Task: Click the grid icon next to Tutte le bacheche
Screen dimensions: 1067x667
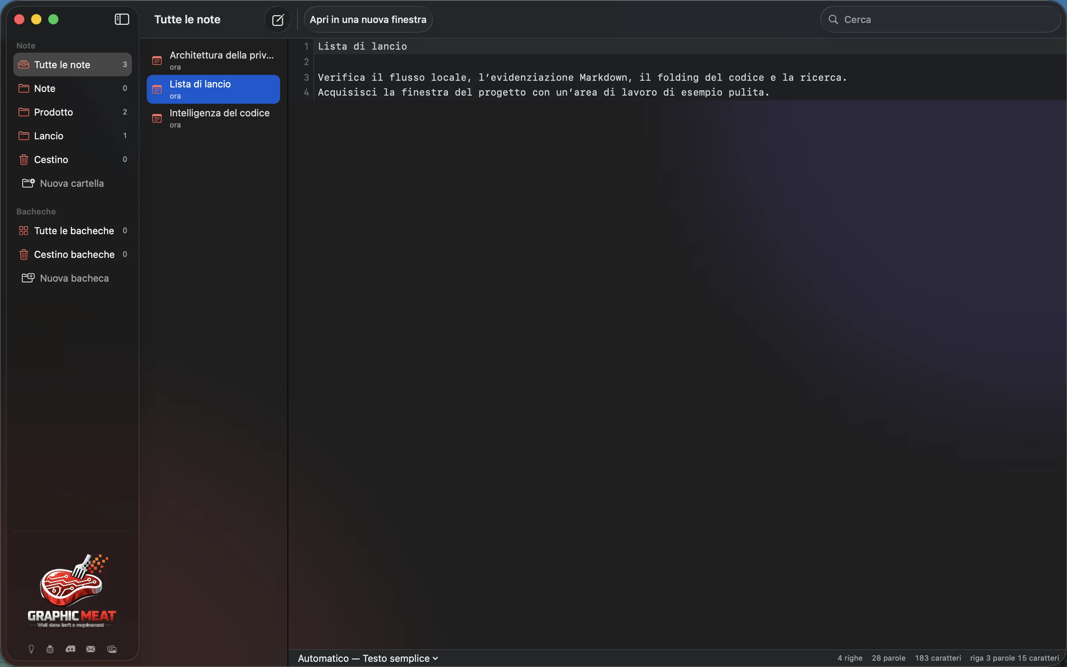Action: pyautogui.click(x=24, y=231)
